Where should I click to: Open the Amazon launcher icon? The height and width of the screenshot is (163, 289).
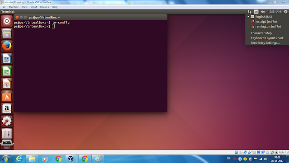pyautogui.click(x=7, y=109)
